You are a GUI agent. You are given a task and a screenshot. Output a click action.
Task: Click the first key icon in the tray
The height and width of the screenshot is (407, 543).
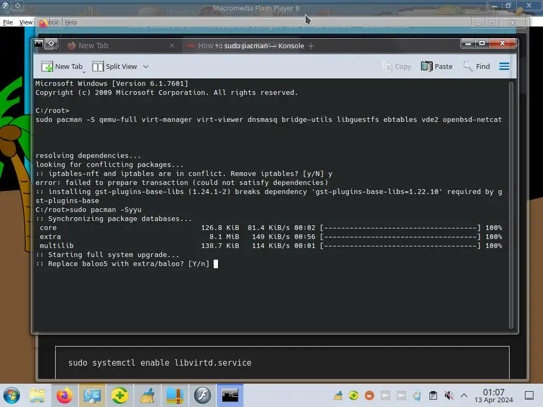click(386, 395)
